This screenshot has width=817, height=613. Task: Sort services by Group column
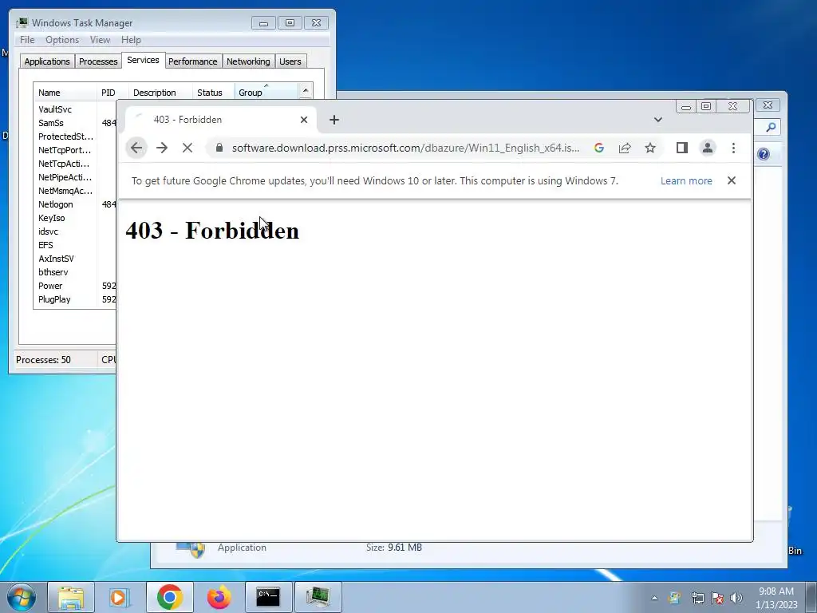(266, 93)
